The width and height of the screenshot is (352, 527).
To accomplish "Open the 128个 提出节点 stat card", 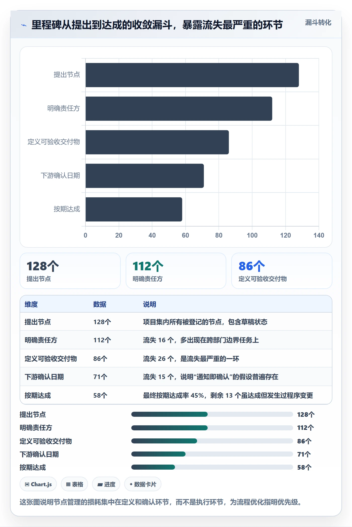I will pos(70,271).
